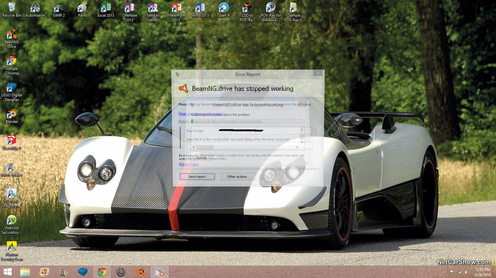496x278 pixels.
Task: Switch to Chrome in the taskbar
Action: click(x=102, y=272)
